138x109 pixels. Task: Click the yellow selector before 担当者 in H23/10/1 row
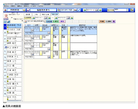pos(41,29)
